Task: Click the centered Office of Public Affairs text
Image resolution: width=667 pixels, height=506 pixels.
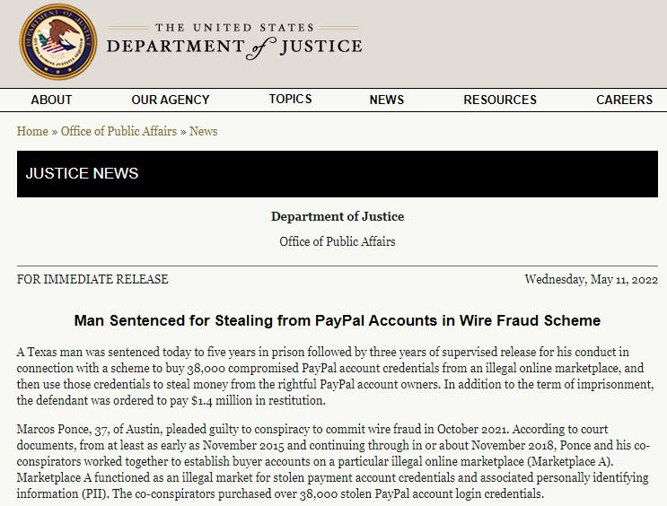Action: 338,241
